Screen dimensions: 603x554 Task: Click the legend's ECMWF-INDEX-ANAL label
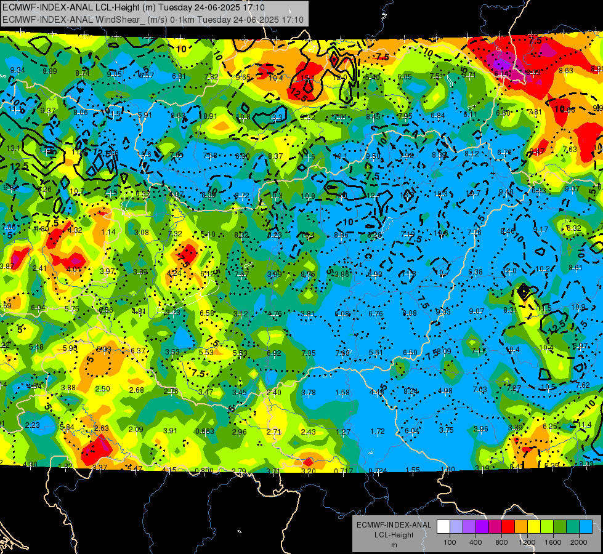tap(394, 525)
